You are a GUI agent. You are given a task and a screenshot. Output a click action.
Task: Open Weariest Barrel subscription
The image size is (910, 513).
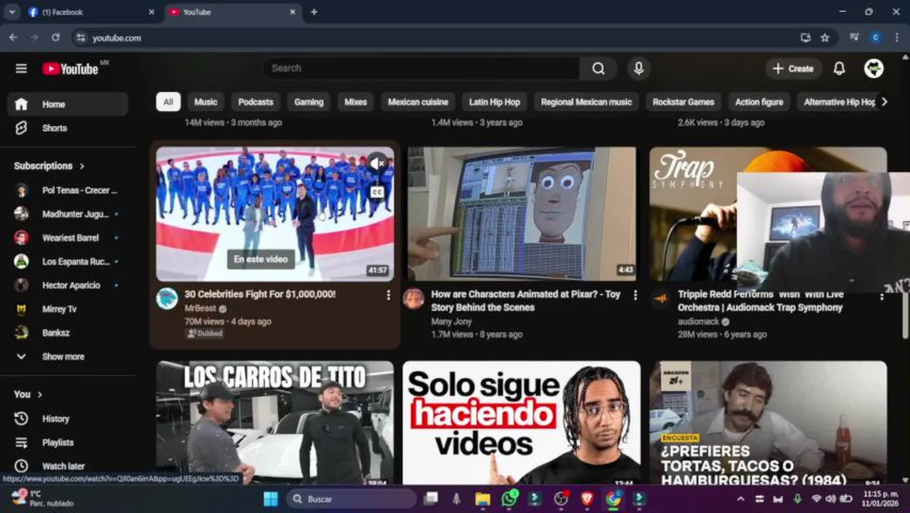coord(68,238)
